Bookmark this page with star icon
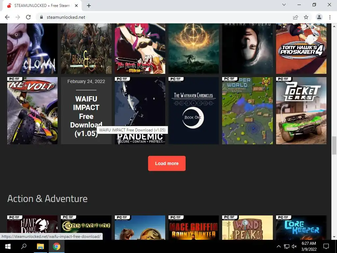337x253 pixels. click(306, 17)
